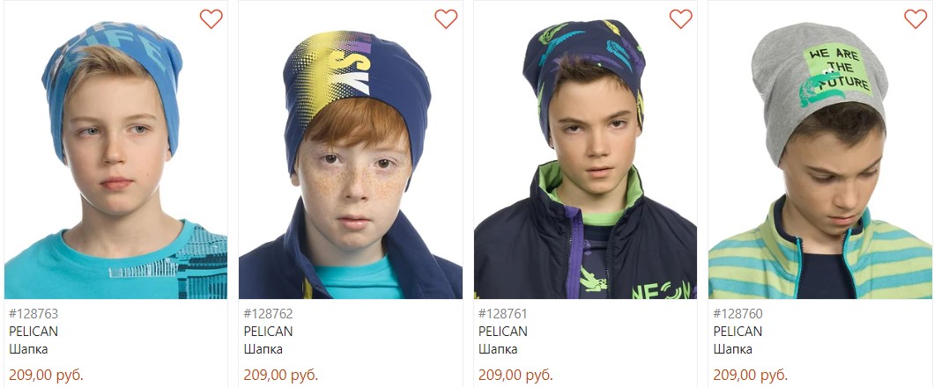Click 209,00 руб. price of item #128760

coord(751,375)
